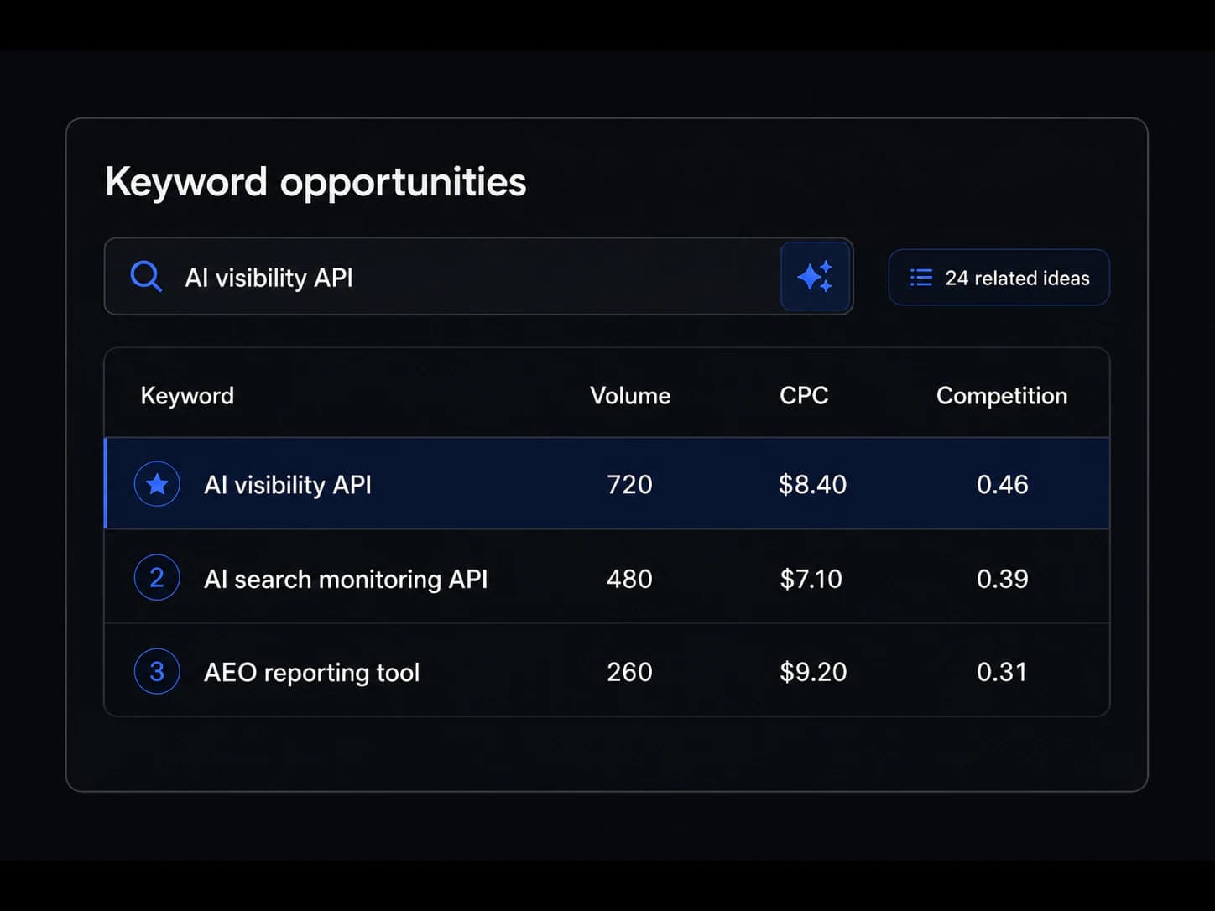This screenshot has height=911, width=1215.
Task: Click the $7.10 CPC value
Action: (811, 579)
